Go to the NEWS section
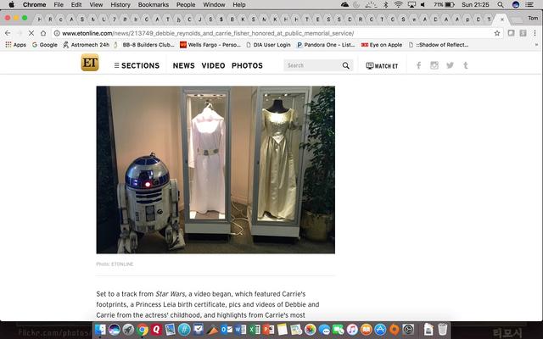The image size is (543, 339). [x=183, y=65]
